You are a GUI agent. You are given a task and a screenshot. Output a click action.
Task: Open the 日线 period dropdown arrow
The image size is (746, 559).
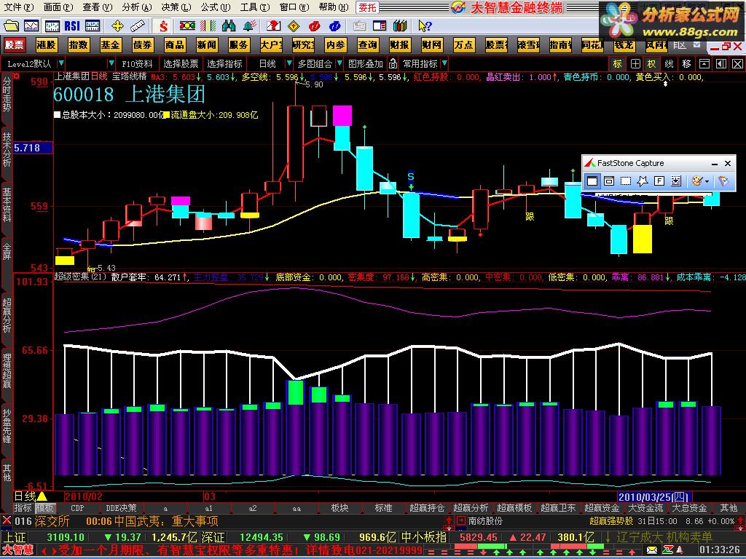click(x=288, y=64)
